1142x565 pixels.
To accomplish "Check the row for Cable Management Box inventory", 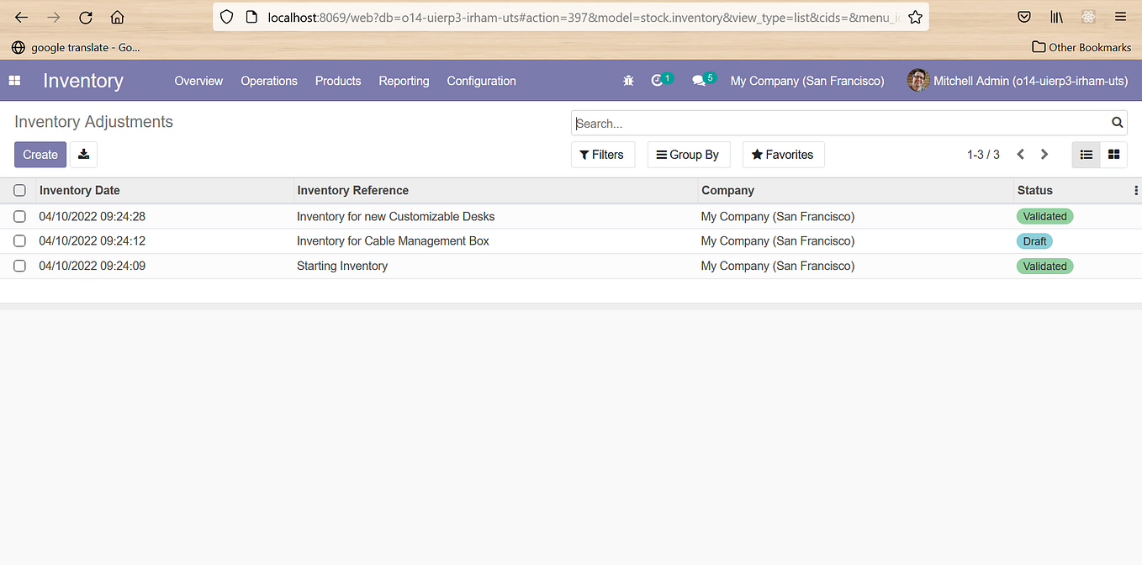I will point(19,241).
